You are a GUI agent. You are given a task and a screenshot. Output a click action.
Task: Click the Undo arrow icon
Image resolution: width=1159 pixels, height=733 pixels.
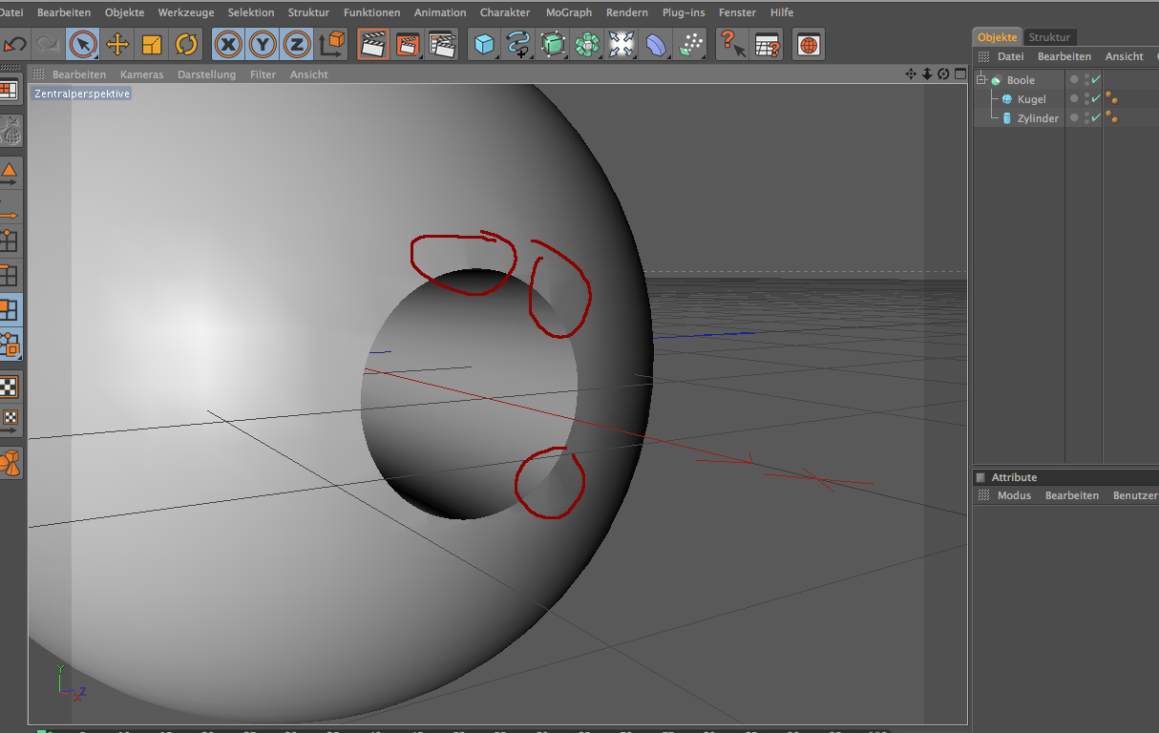pos(14,44)
